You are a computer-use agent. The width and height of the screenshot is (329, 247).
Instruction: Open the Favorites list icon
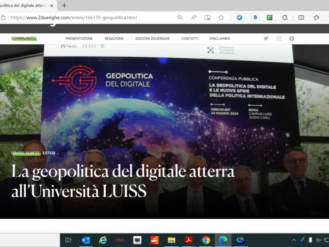316,18
